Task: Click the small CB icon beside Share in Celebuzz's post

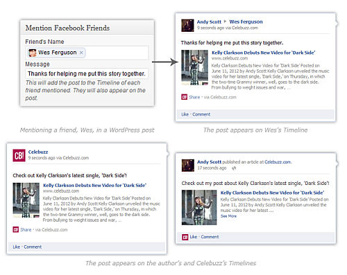Action: click(x=16, y=230)
